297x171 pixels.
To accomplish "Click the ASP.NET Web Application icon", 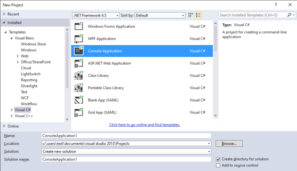I will coord(79,63).
